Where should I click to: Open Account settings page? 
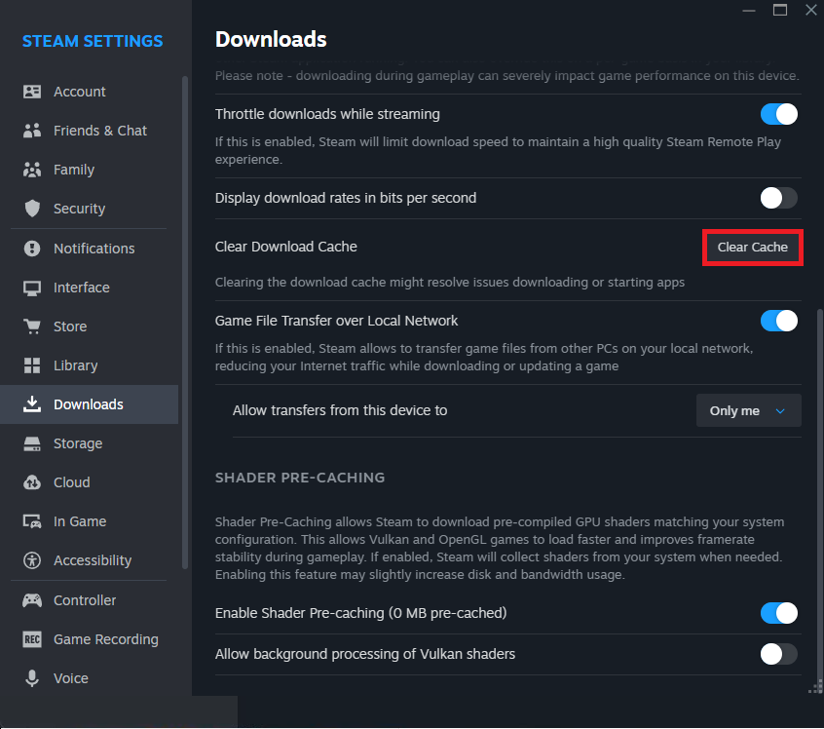90,92
